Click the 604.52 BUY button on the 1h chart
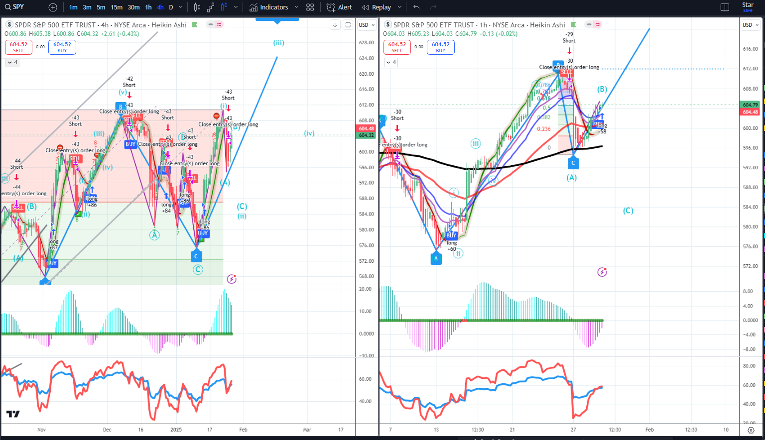Image resolution: width=765 pixels, height=440 pixels. [x=441, y=47]
